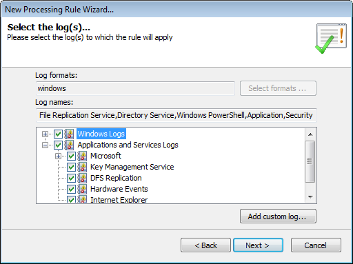This screenshot has width=353, height=264.
Task: Expand the Microsoft tree node
Action: coord(58,156)
